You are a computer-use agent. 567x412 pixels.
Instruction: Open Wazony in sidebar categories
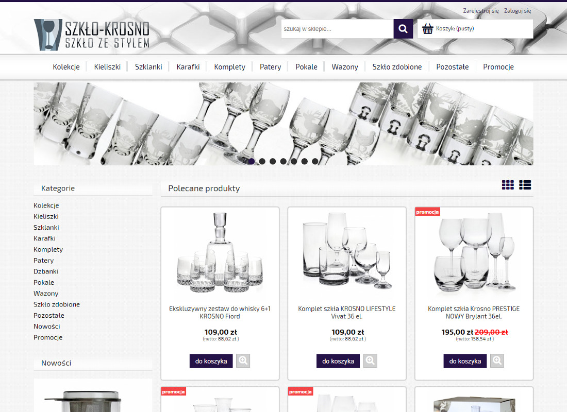[x=46, y=294]
